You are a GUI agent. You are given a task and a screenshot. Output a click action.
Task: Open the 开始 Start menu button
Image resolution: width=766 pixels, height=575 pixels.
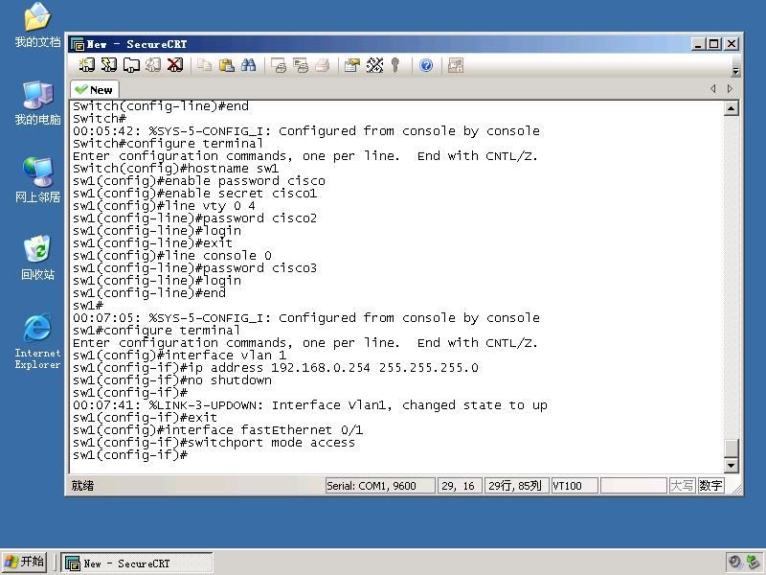pos(25,563)
